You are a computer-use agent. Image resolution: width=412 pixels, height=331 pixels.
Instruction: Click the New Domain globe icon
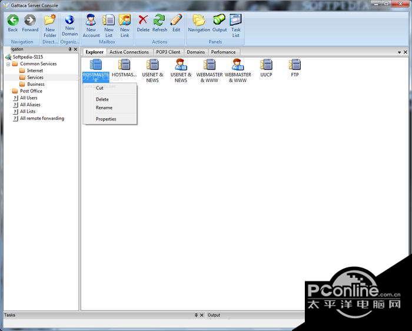pyautogui.click(x=69, y=19)
